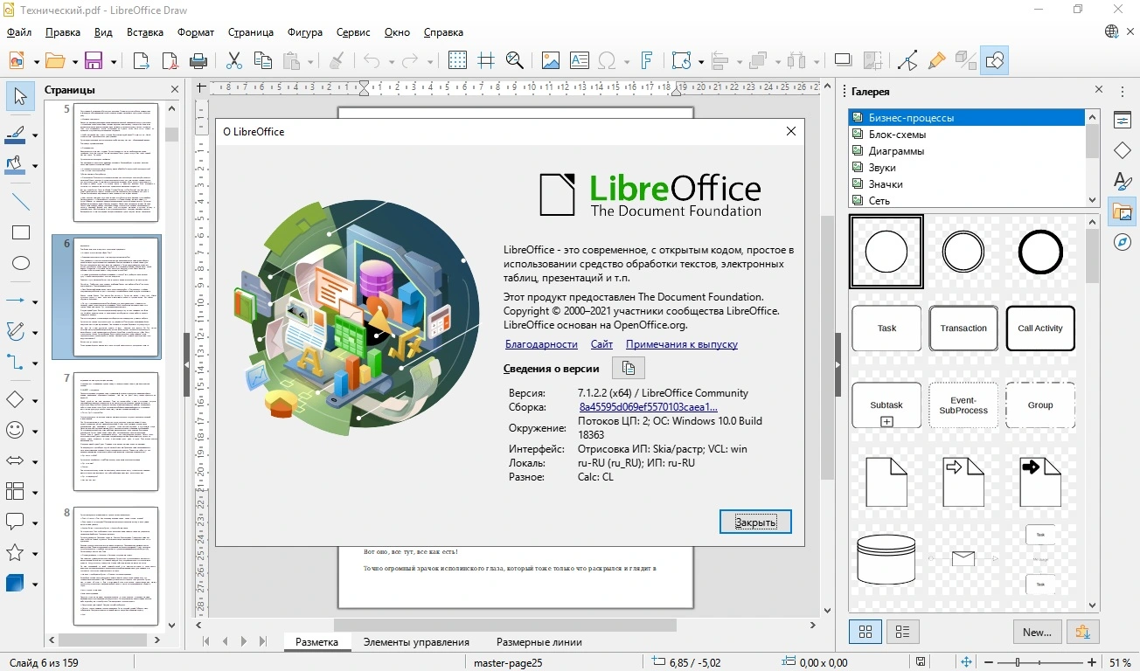Open Примечания к выпуску link

(x=682, y=344)
